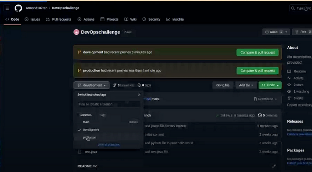The height and width of the screenshot is (172, 312).
Task: Click the production branch name in banner
Action: 92,70
